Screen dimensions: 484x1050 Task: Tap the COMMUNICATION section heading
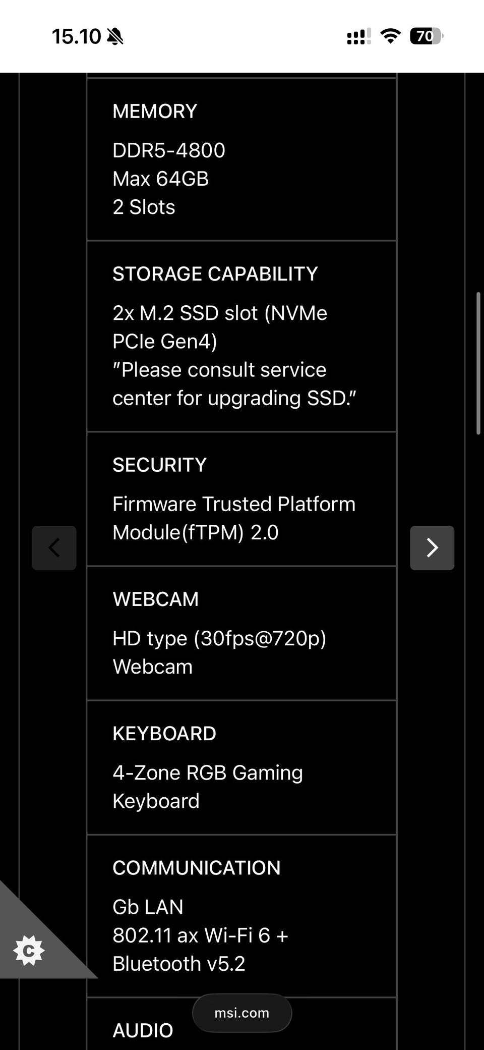[x=197, y=868]
